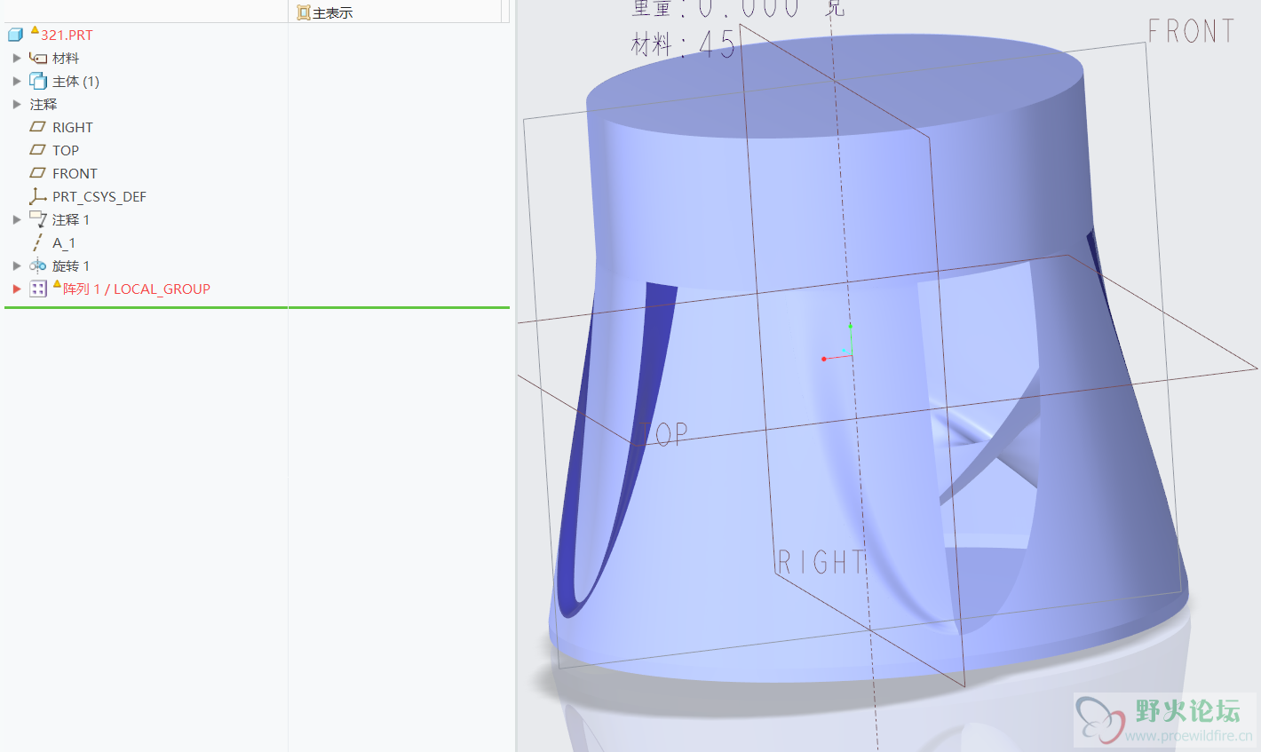Click the PRT_CSYS_DEF coordinate system icon
The width and height of the screenshot is (1261, 752).
click(37, 196)
